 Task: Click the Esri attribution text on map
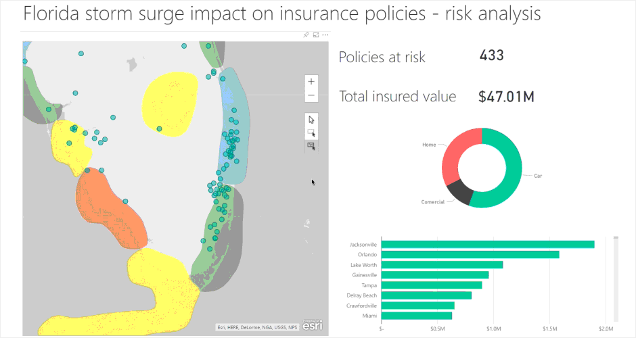(x=256, y=327)
